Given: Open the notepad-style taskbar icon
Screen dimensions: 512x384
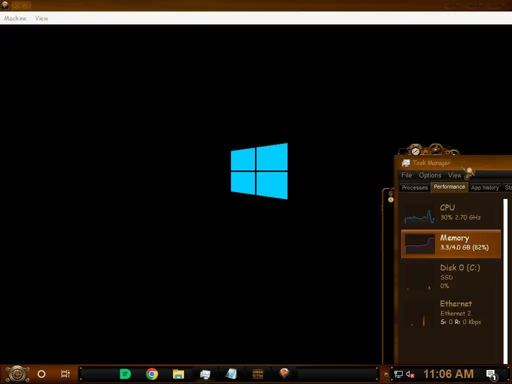Looking at the screenshot, I should (x=231, y=374).
